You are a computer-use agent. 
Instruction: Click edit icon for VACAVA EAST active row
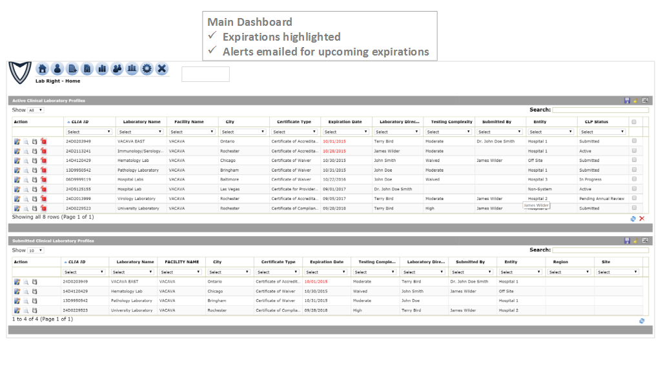tap(17, 142)
